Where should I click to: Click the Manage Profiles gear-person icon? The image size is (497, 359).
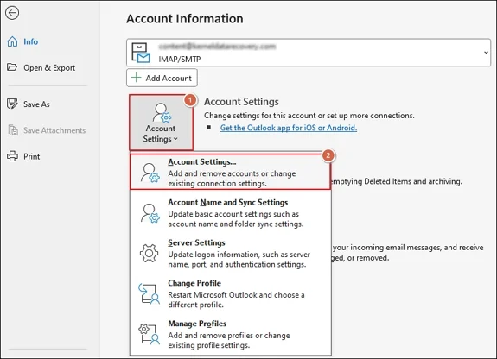point(149,334)
